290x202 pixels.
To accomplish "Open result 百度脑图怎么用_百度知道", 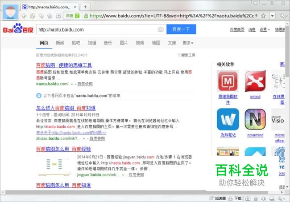I will coord(63,185).
